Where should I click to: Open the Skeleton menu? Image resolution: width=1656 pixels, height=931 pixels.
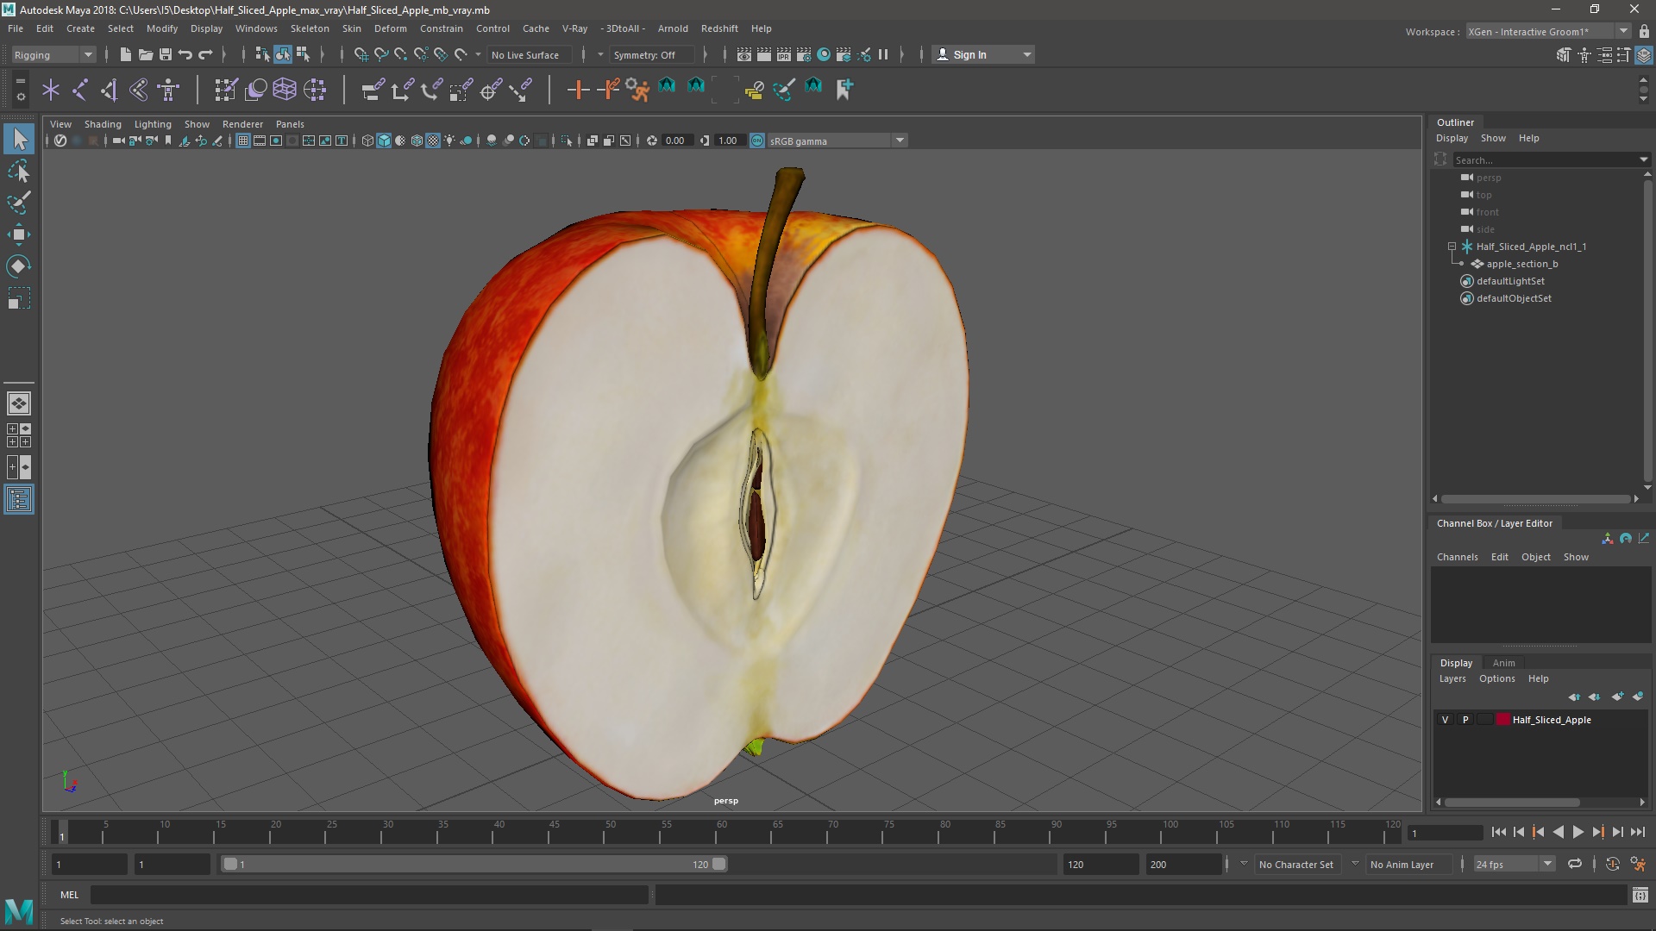click(x=309, y=28)
